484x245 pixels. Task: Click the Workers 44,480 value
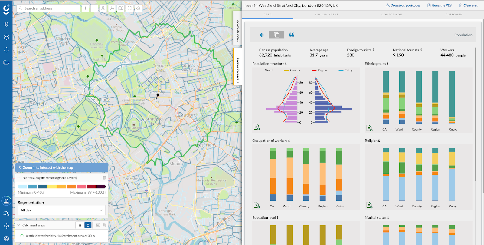pos(447,55)
